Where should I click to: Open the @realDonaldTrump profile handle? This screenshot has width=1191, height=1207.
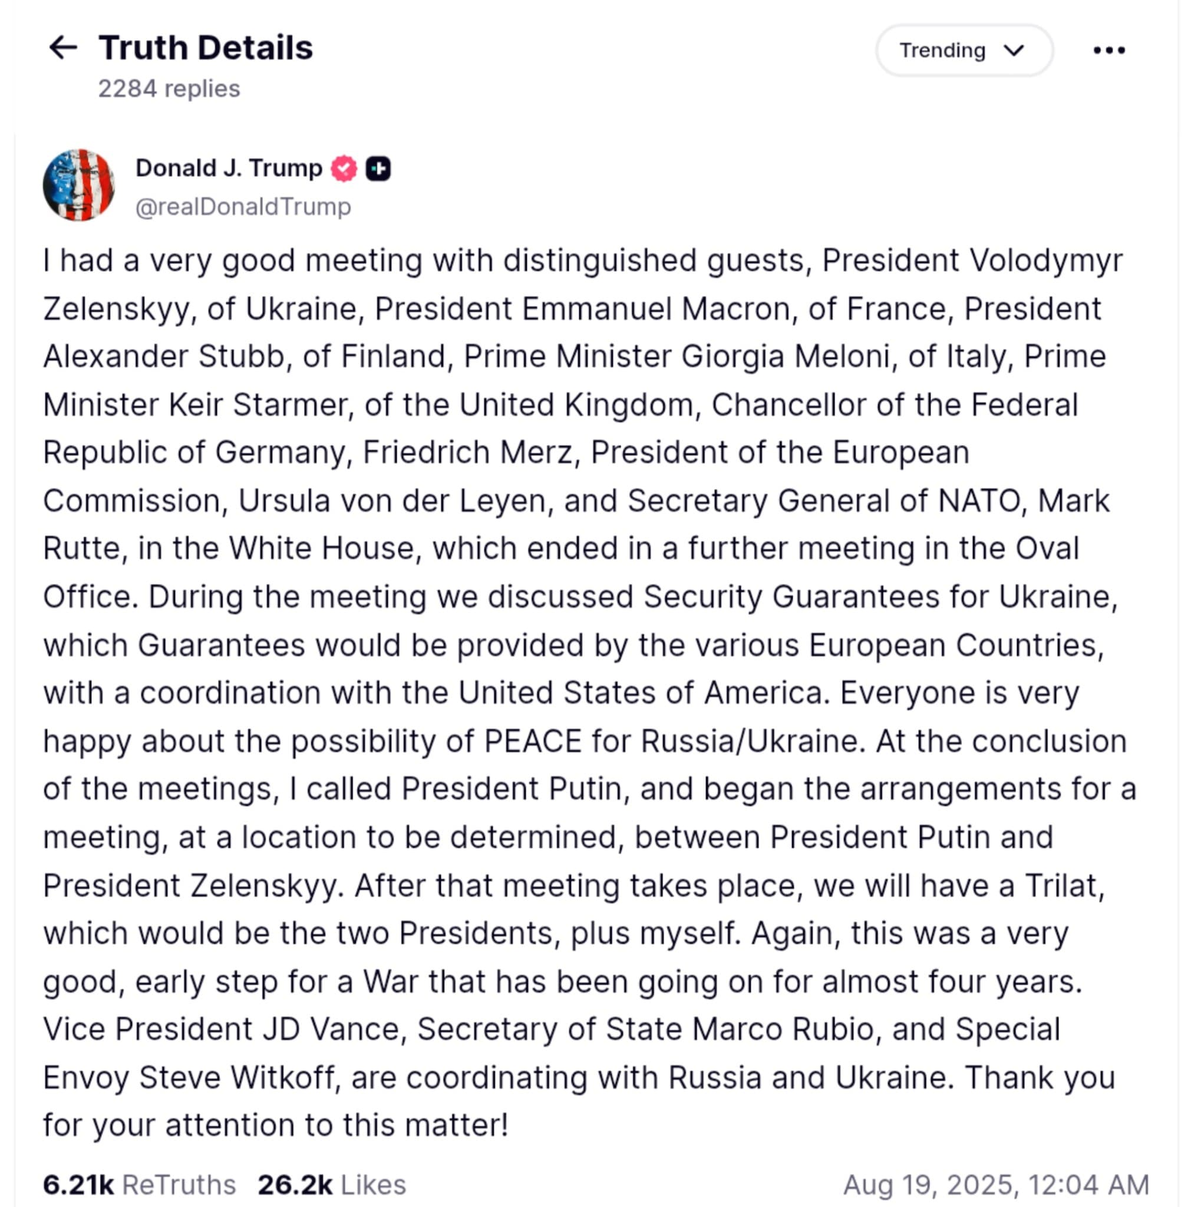point(242,206)
